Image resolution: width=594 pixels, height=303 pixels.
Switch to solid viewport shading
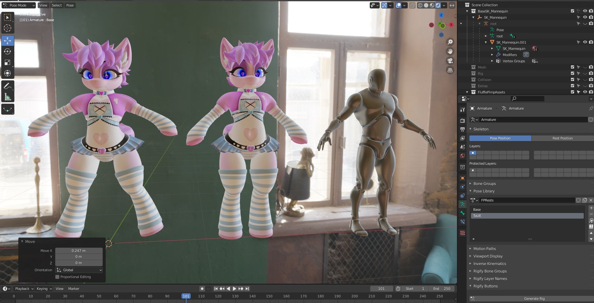(x=426, y=5)
